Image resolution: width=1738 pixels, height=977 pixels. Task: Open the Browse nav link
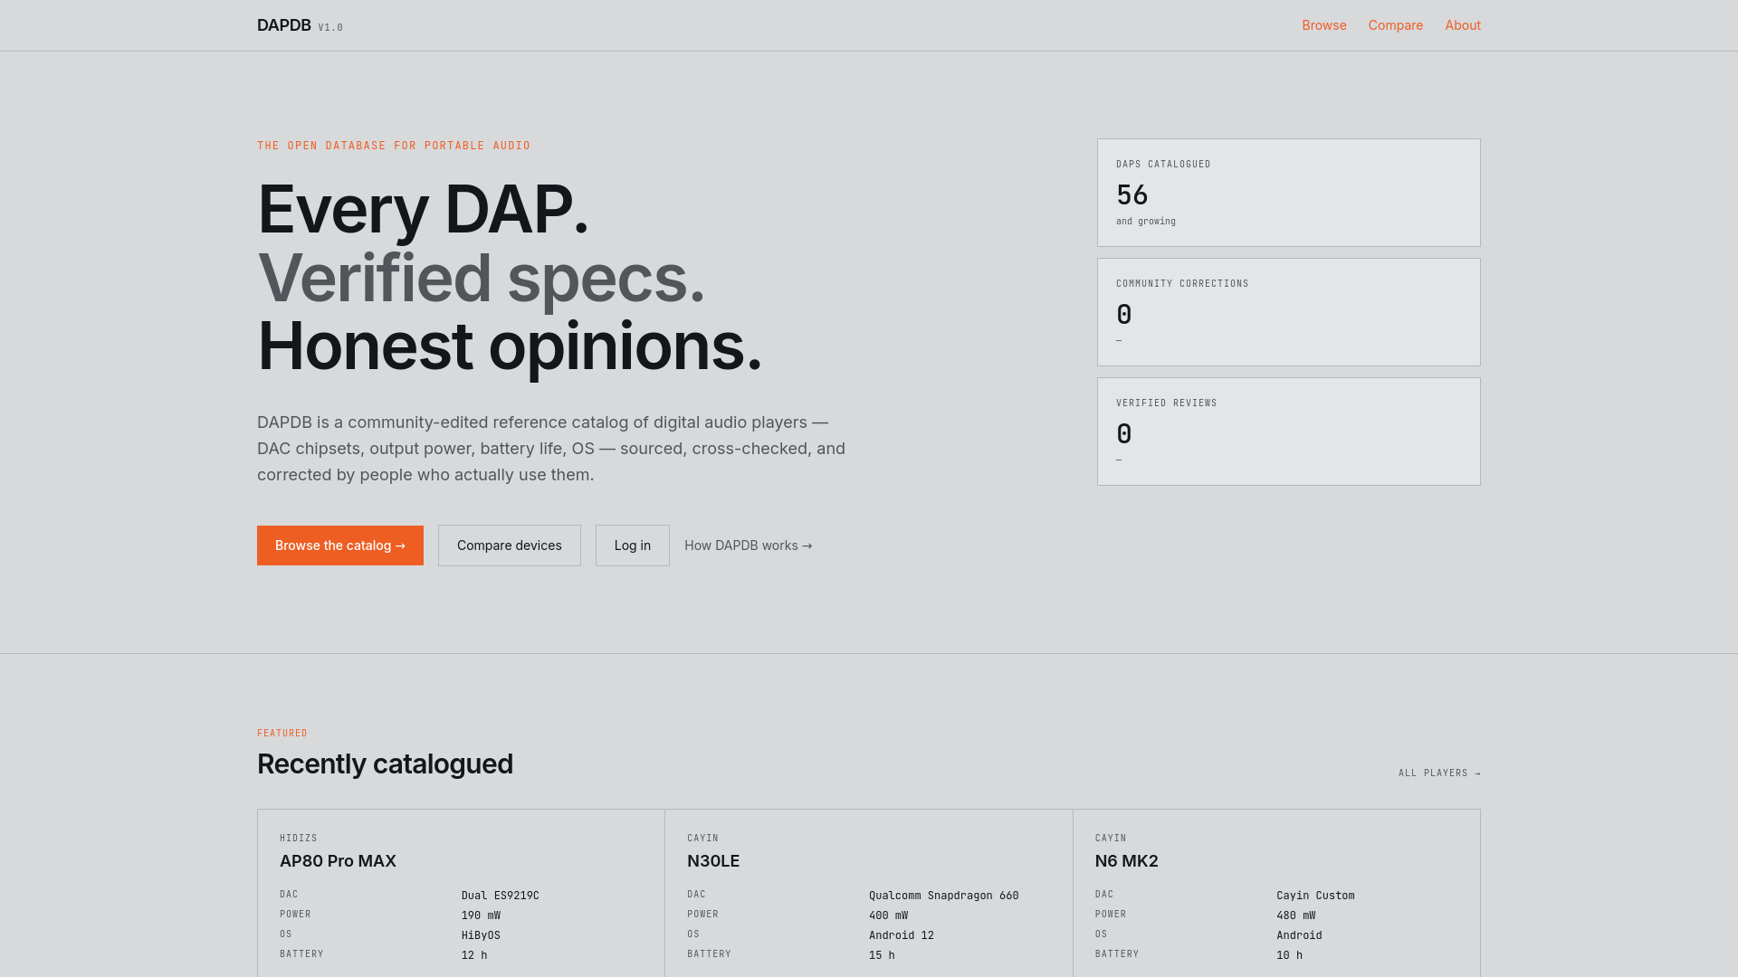(1324, 25)
